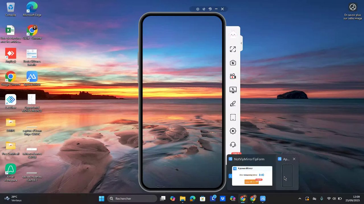Open the weather widget showing 29°C Venteux

coord(13,199)
